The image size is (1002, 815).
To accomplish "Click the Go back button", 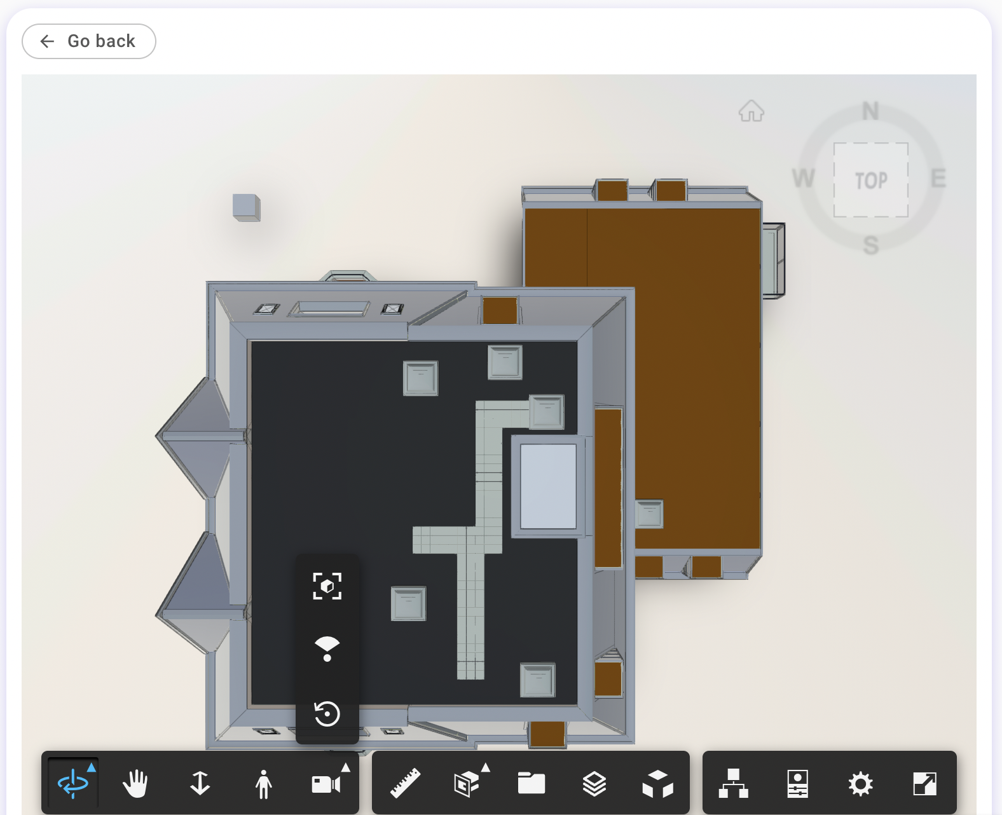I will coord(89,41).
